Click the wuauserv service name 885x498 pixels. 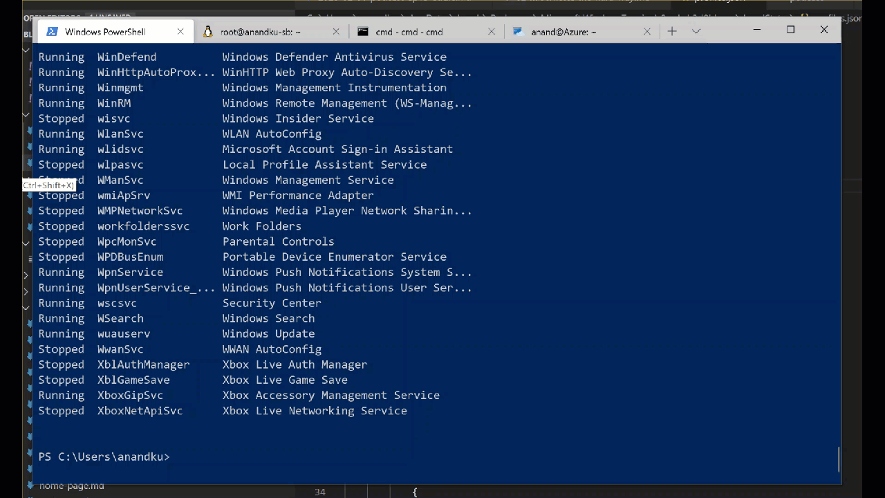coord(124,334)
